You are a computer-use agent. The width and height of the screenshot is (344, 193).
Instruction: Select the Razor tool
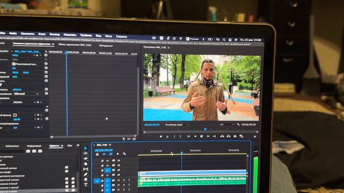[85, 164]
